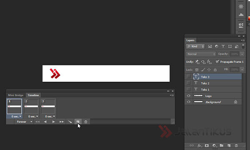
Task: Delete the selected animation frame
Action: point(86,122)
